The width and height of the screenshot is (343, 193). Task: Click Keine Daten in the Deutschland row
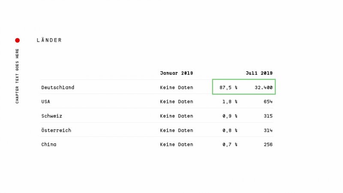coord(176,87)
